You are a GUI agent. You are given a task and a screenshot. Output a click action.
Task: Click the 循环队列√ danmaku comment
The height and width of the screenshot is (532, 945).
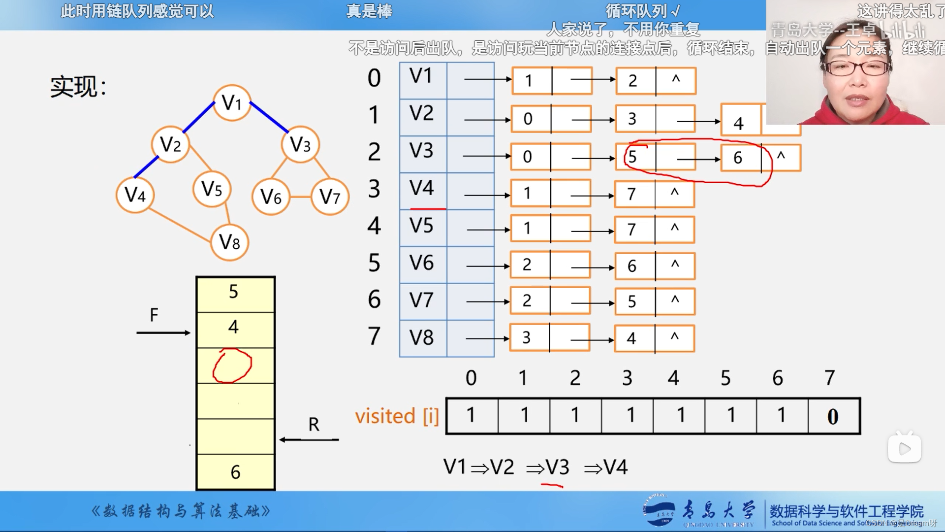(x=643, y=11)
